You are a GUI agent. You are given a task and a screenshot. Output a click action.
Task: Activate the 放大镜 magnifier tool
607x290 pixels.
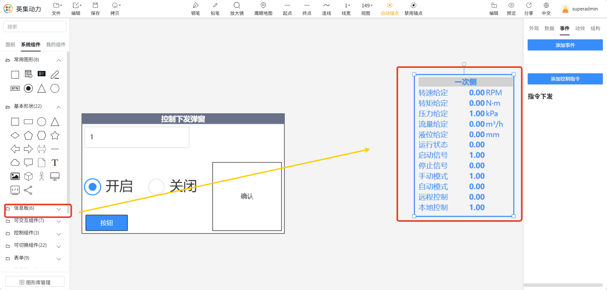pos(237,9)
